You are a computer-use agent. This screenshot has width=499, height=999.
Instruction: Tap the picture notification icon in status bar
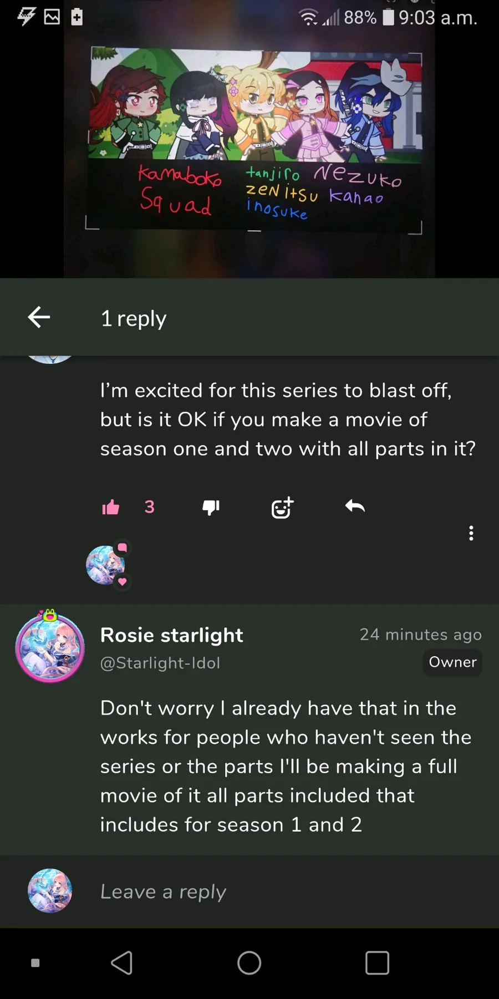(x=52, y=17)
